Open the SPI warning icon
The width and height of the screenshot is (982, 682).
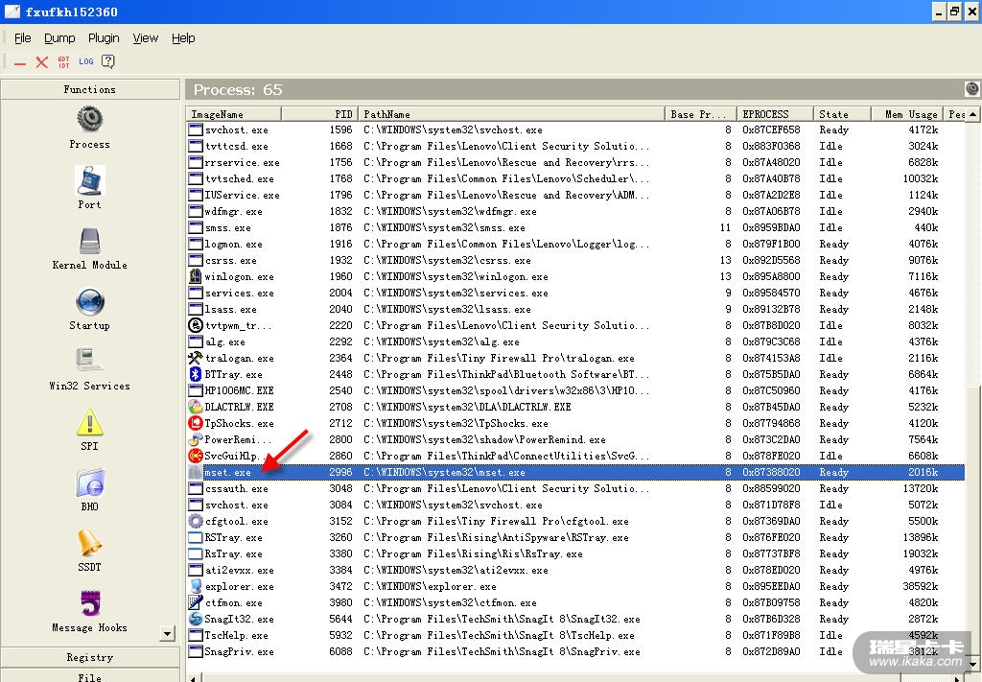pyautogui.click(x=89, y=421)
